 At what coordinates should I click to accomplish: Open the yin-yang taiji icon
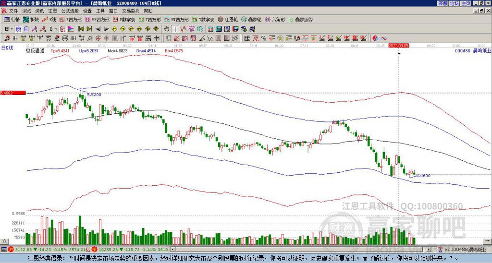(375, 38)
